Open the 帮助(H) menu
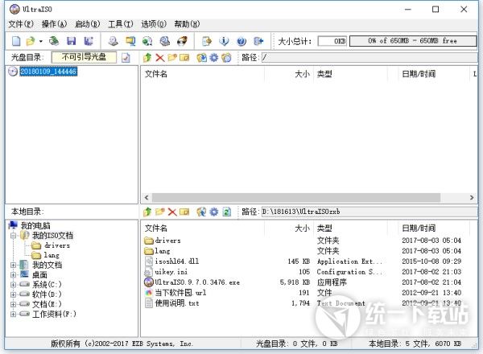The image size is (483, 354). click(187, 24)
